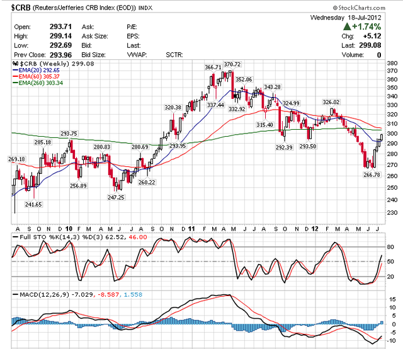Click the Prev Close value 293.96
The image size is (403, 349).
point(60,55)
